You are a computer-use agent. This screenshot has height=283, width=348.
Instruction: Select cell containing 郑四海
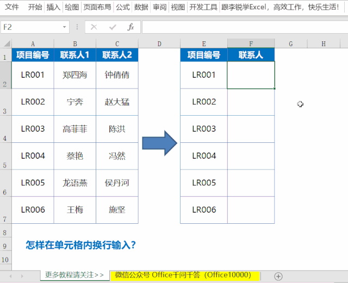tap(75, 75)
